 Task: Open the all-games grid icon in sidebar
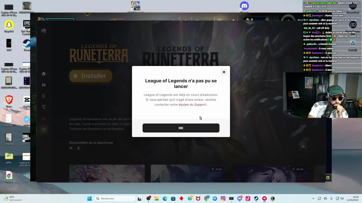(44, 85)
